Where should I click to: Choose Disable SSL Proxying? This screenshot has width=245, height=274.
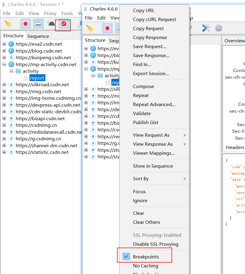pyautogui.click(x=156, y=244)
